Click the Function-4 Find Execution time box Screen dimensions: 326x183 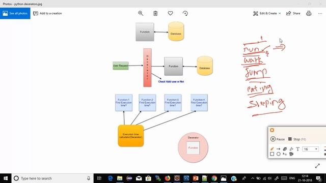pos(199,103)
